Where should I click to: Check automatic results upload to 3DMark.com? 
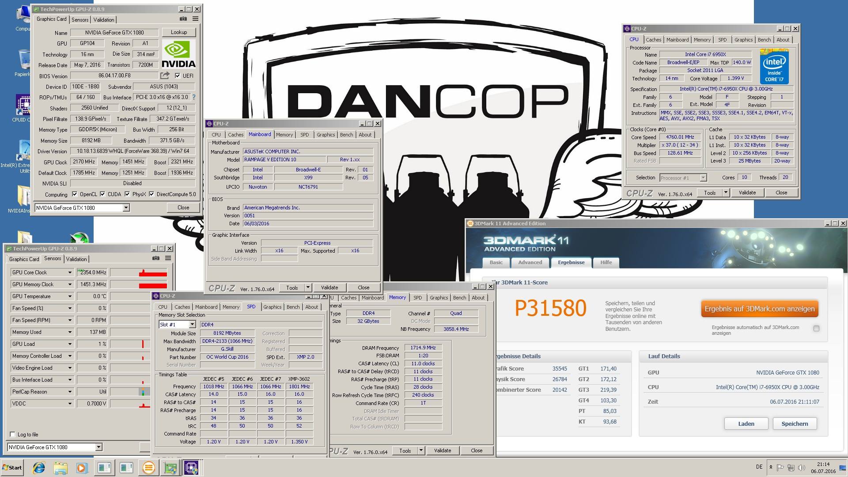coord(816,328)
